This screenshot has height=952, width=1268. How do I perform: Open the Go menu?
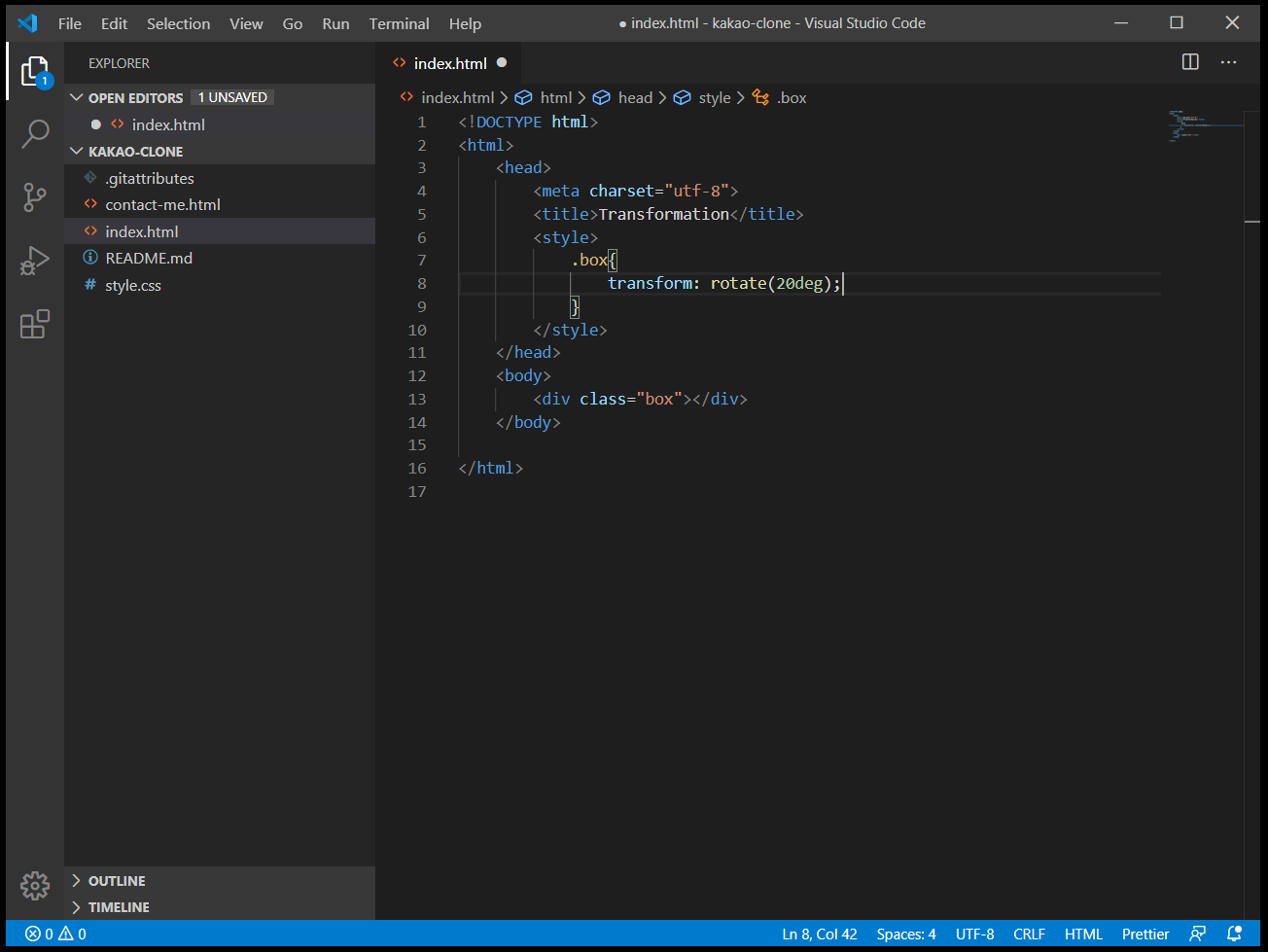[293, 23]
